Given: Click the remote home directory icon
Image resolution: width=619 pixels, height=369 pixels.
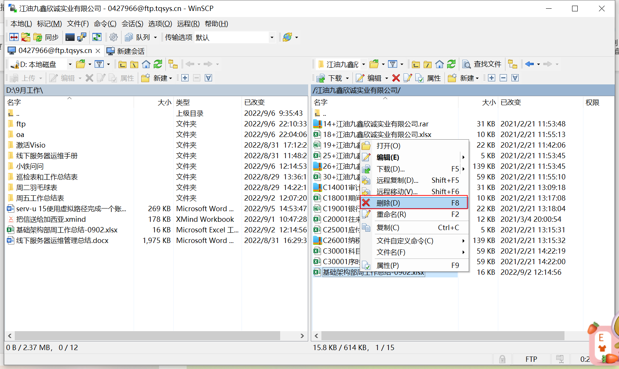Looking at the screenshot, I should (440, 64).
